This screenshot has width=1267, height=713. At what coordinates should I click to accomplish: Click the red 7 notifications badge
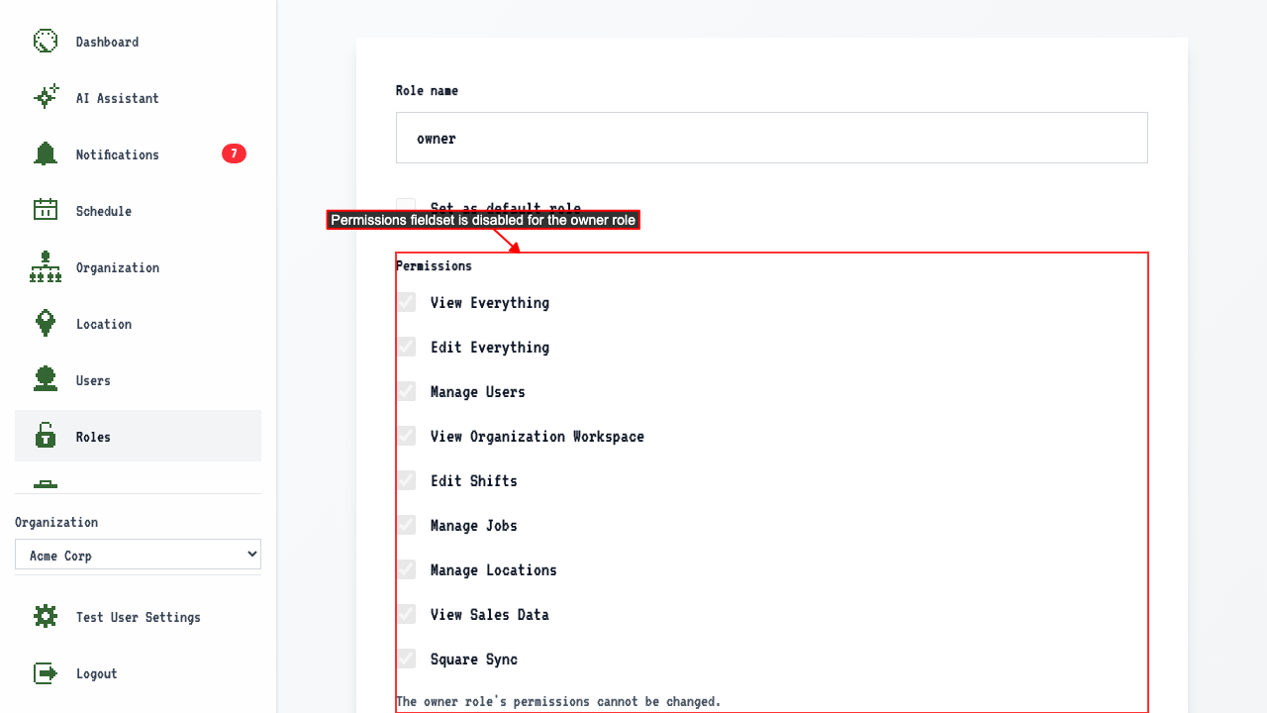[x=234, y=153]
